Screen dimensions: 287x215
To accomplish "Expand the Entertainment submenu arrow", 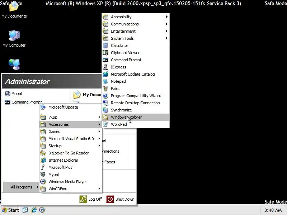I will [x=166, y=31].
